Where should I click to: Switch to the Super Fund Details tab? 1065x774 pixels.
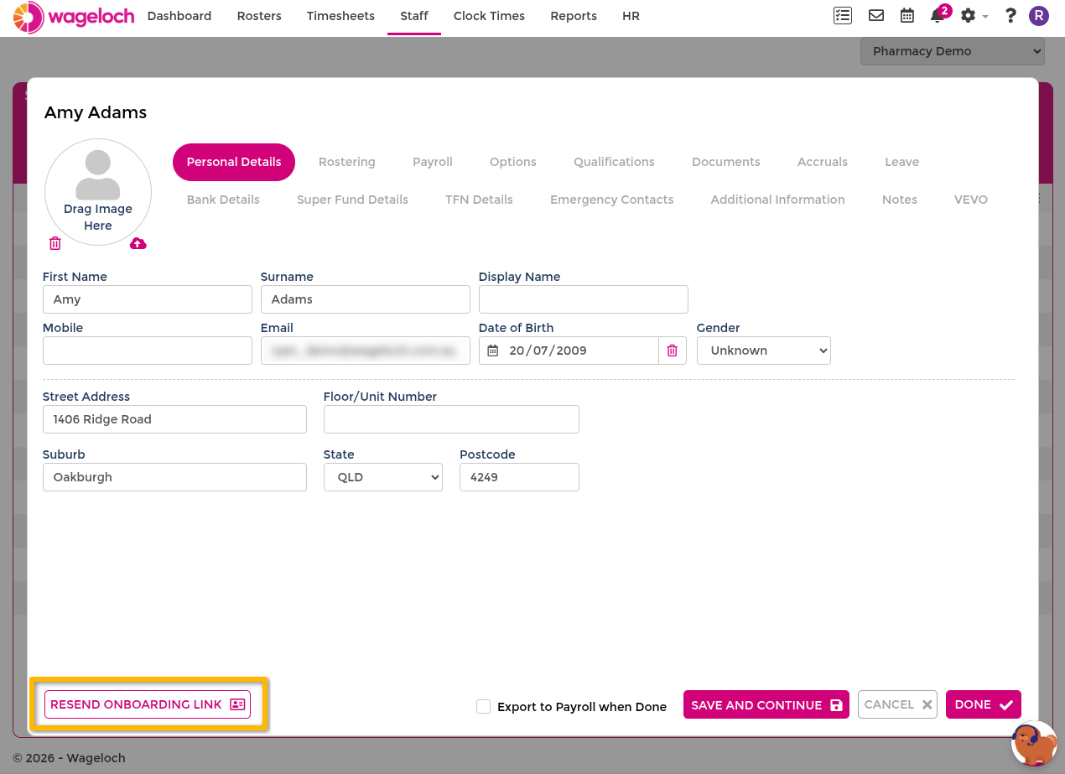tap(352, 200)
